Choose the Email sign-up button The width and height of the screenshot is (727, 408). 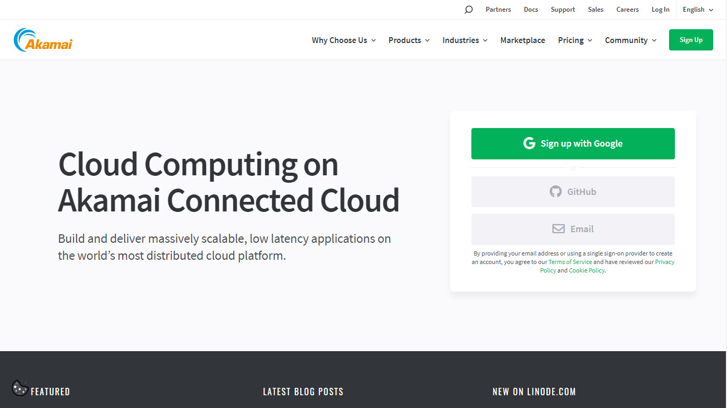pyautogui.click(x=573, y=229)
